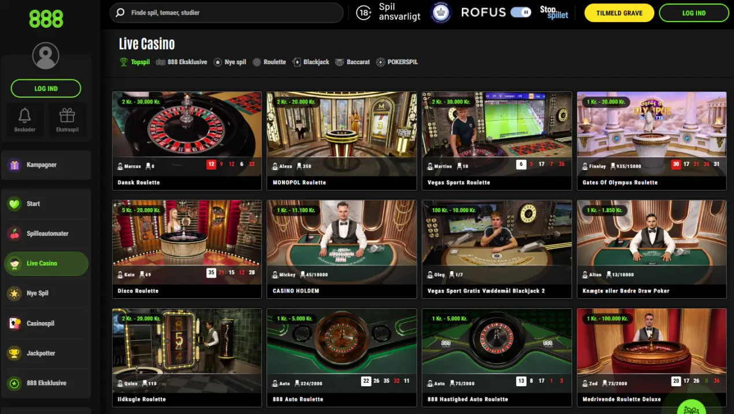Viewport: 734px width, 414px height.
Task: Select the Baccarat category tab
Action: point(353,62)
